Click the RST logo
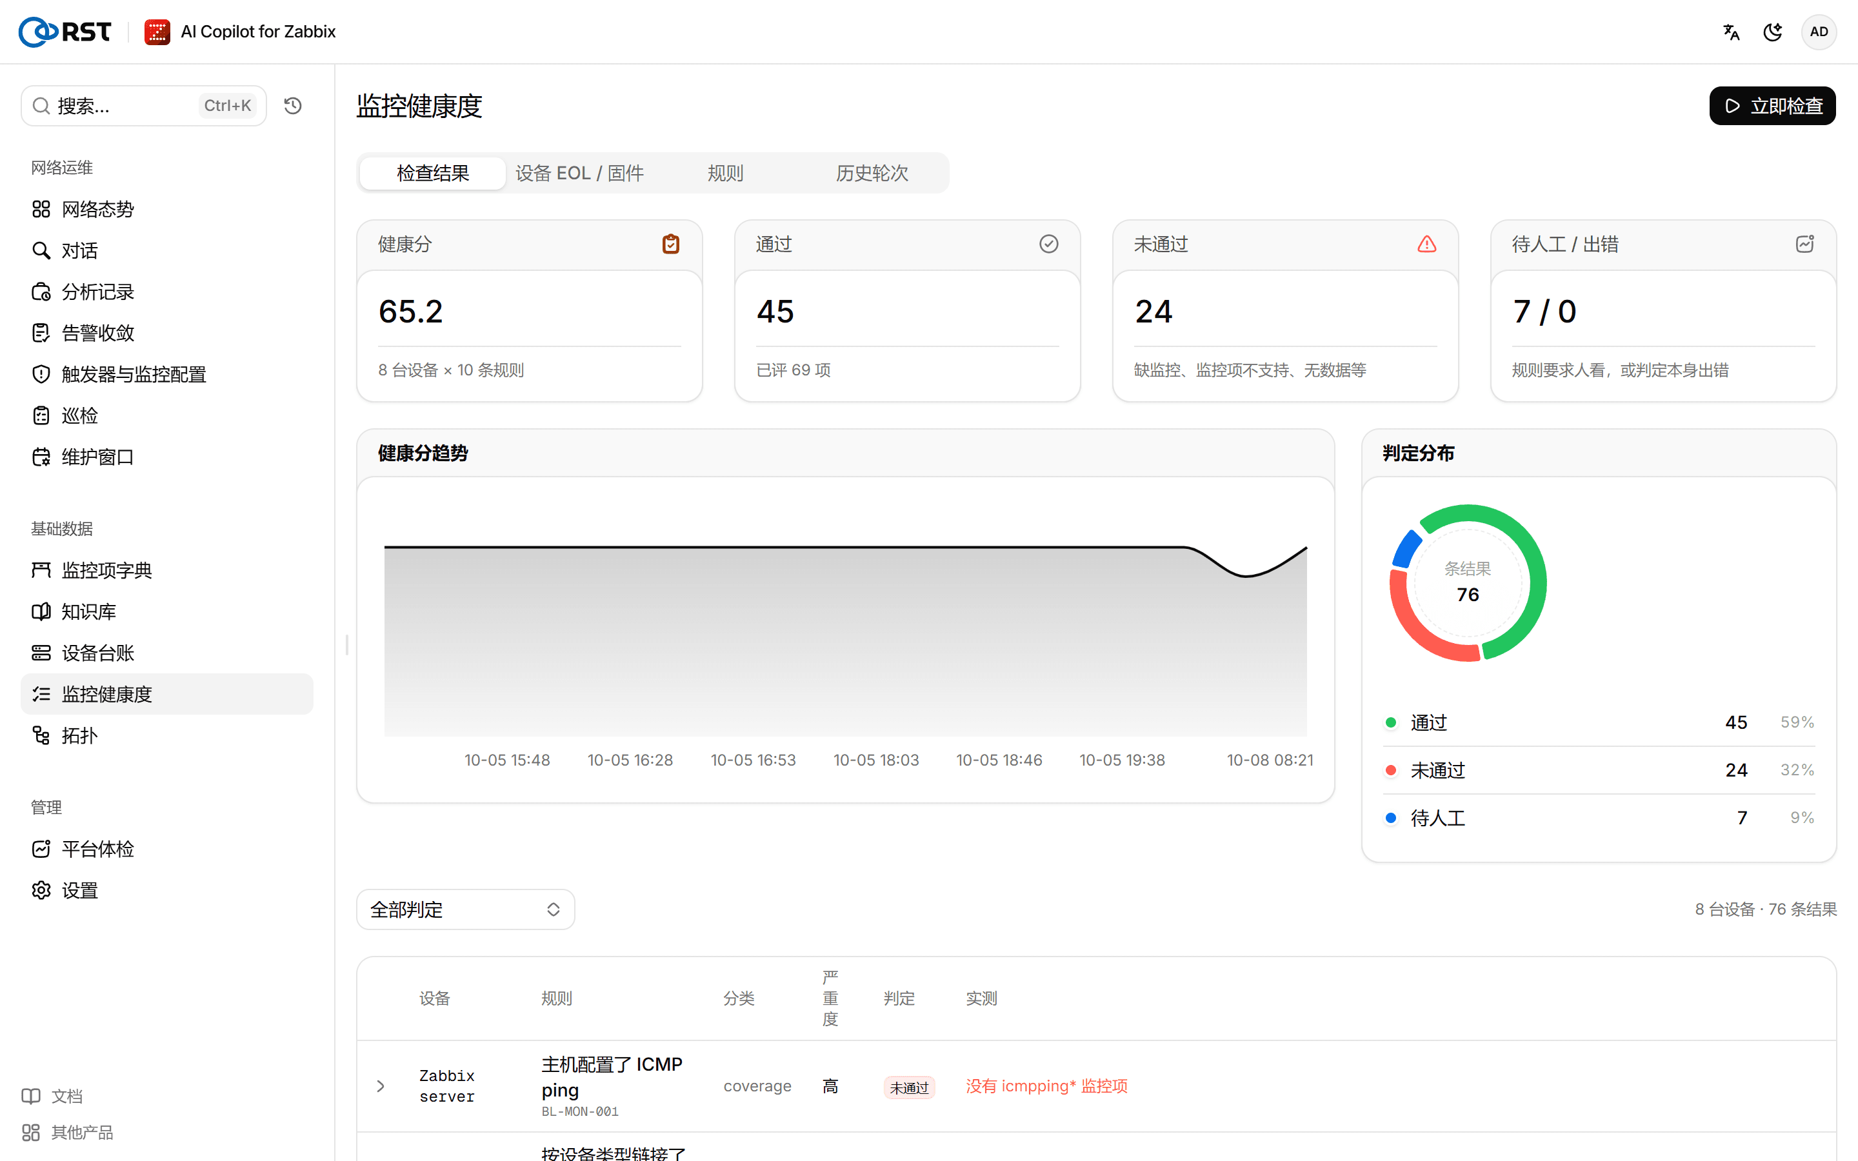 tap(65, 32)
